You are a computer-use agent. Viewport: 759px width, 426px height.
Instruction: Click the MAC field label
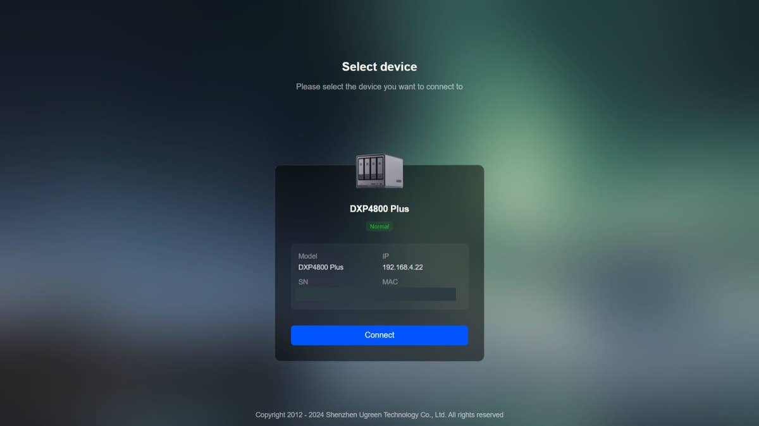pyautogui.click(x=390, y=282)
